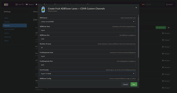This screenshot has height=93, width=177.
Task: Click the FruitDeepLinks Host input field
Action: [x=87, y=56]
